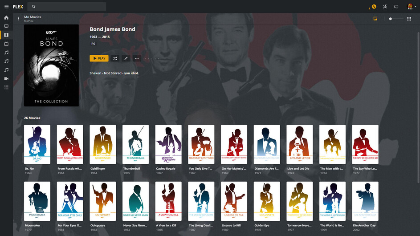This screenshot has height=236, width=420.
Task: Open the You Only Live Twice poster
Action: pos(201,144)
